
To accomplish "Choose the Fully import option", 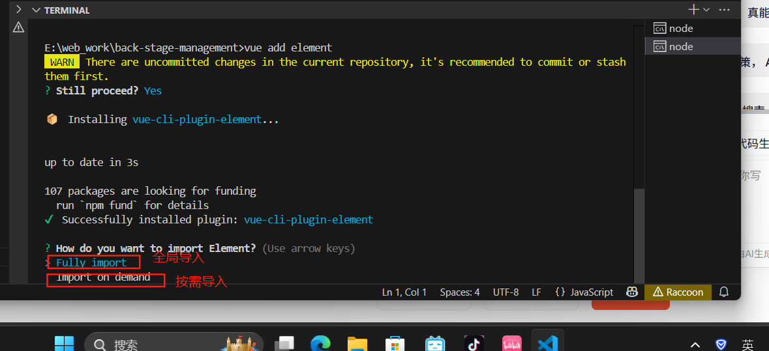I will pos(91,263).
